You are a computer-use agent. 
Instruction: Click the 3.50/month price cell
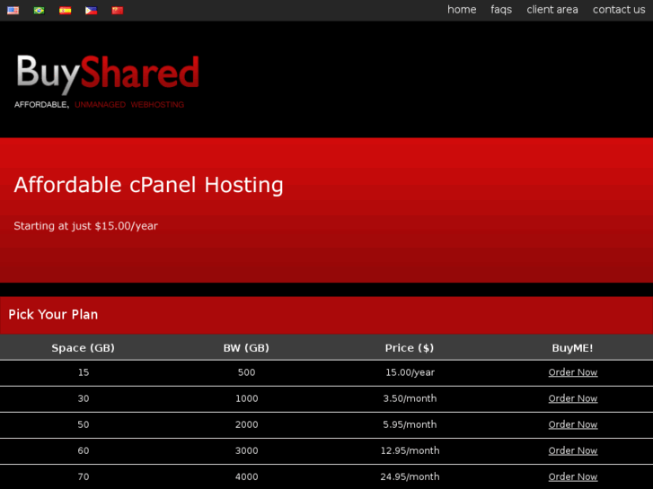point(410,398)
